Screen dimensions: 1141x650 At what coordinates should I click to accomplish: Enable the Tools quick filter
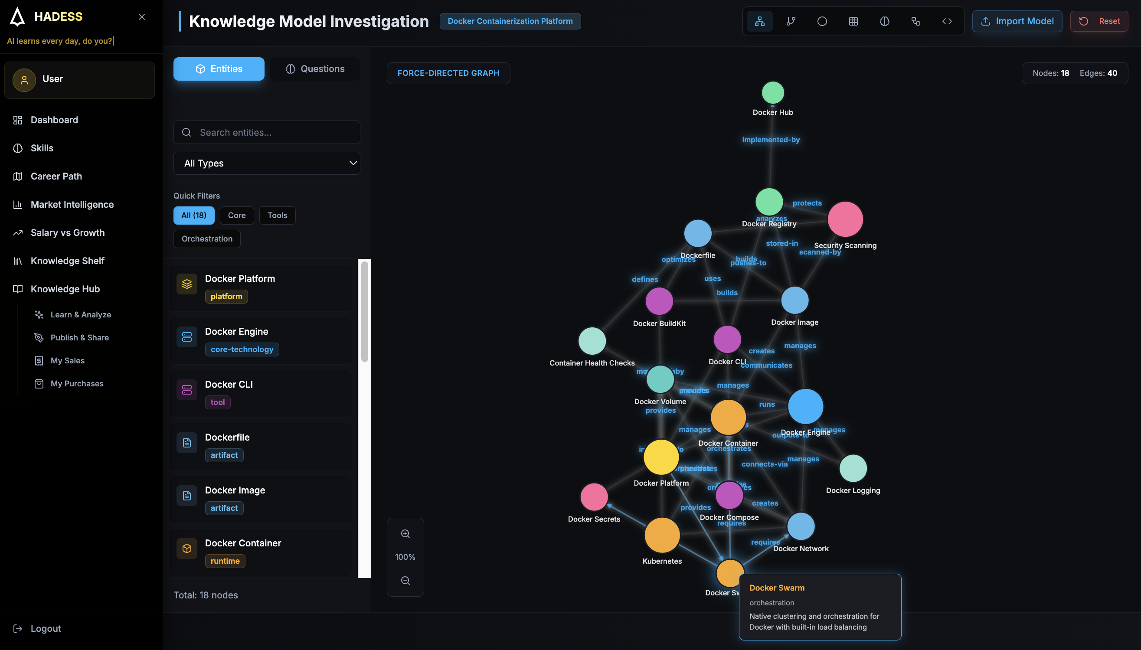tap(277, 215)
